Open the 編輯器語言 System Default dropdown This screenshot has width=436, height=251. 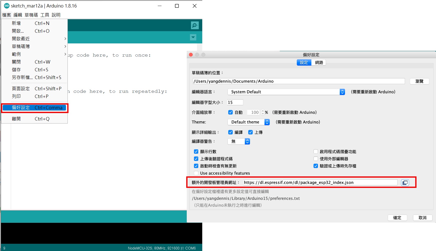tap(342, 92)
